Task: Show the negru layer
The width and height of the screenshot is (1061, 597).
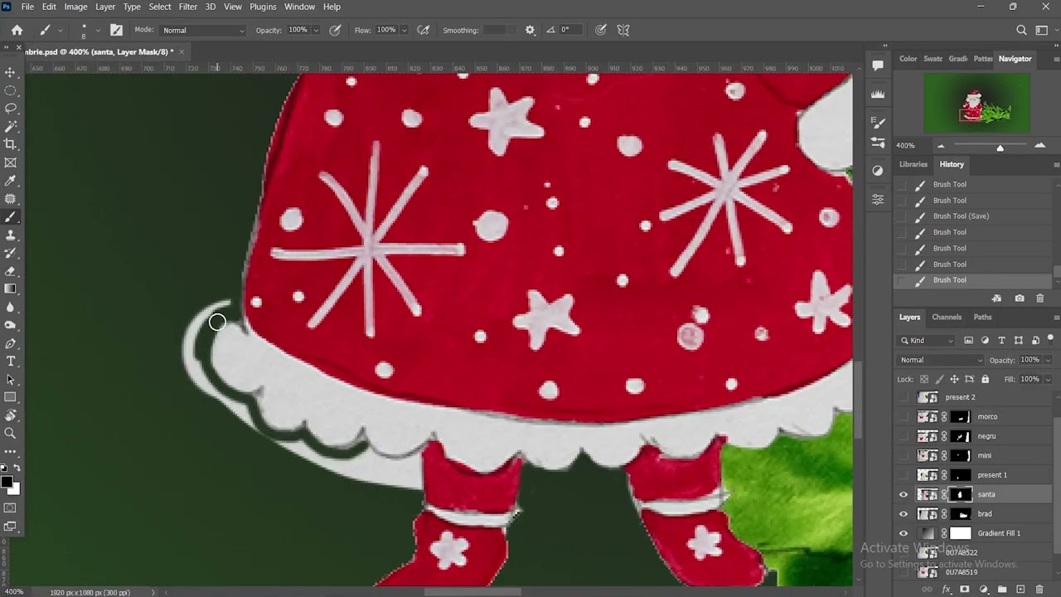Action: coord(904,436)
